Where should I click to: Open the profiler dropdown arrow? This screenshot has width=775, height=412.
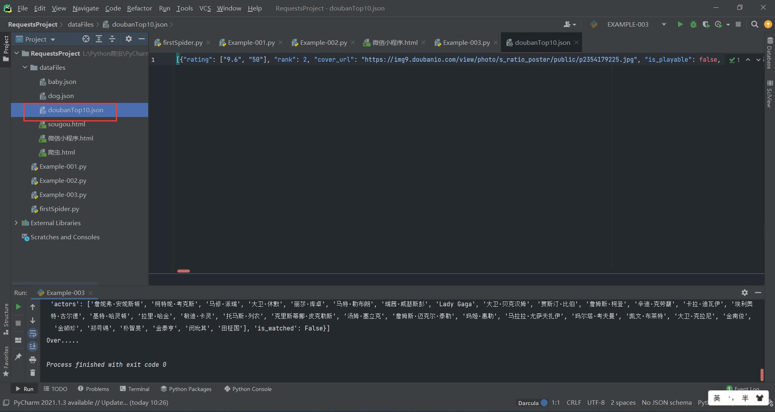pyautogui.click(x=728, y=25)
